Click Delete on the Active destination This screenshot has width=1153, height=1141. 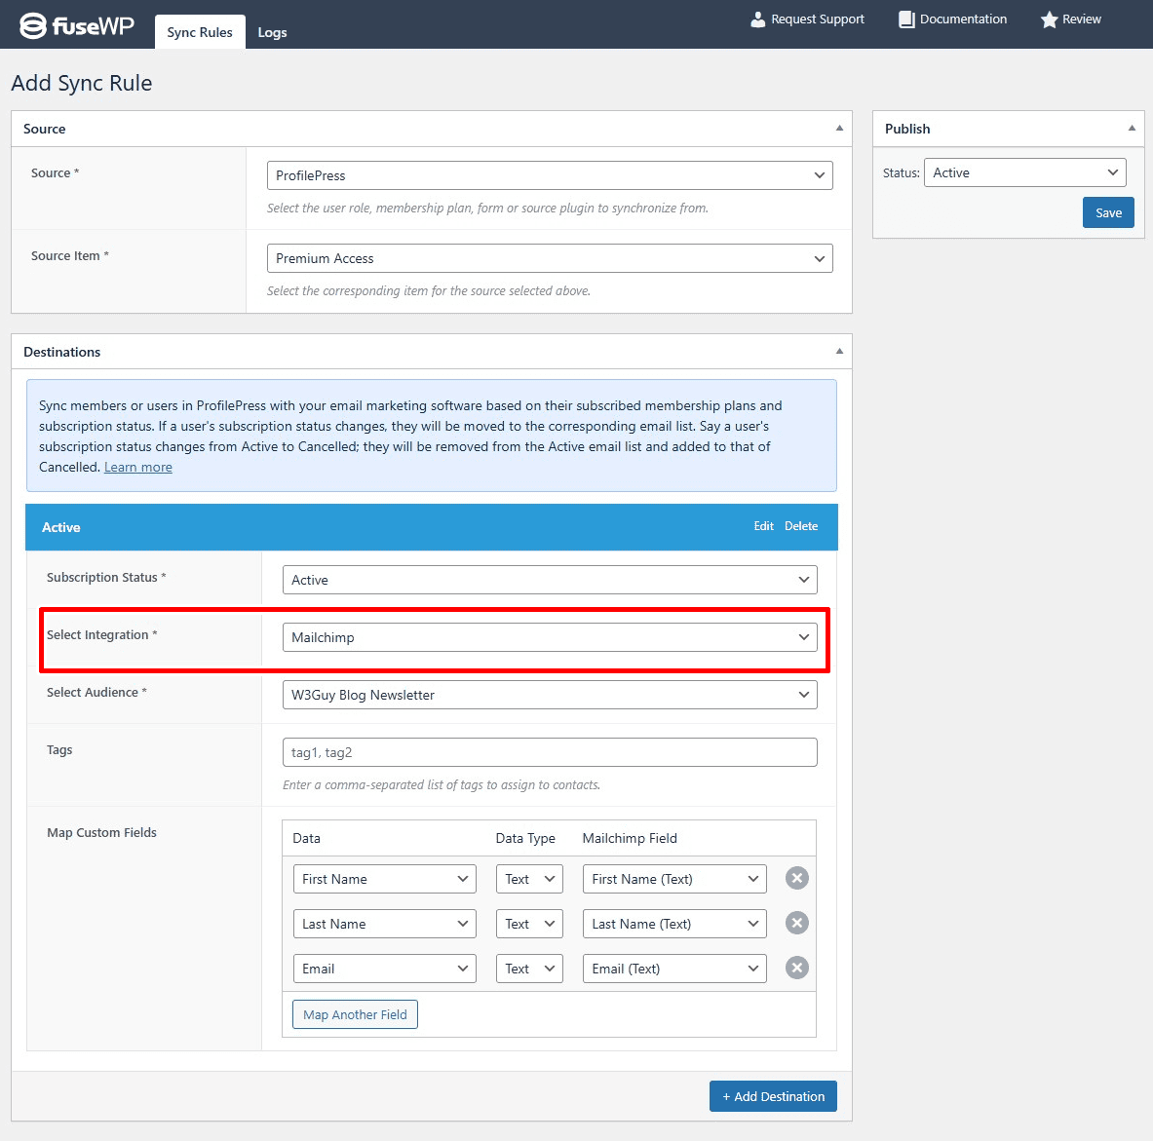[x=801, y=526]
